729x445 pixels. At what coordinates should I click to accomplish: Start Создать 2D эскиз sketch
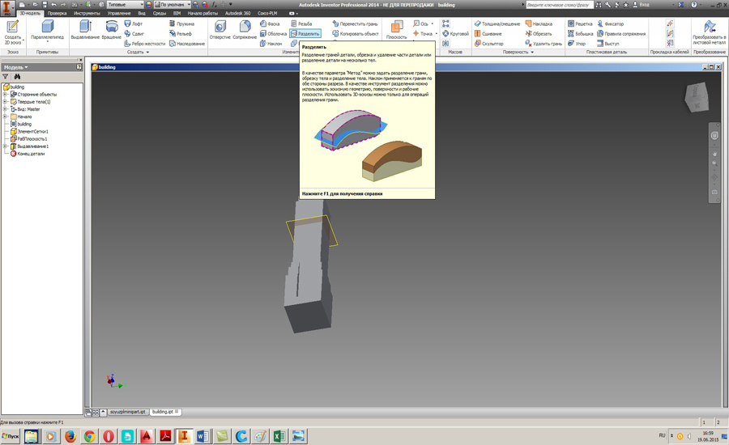click(x=12, y=28)
